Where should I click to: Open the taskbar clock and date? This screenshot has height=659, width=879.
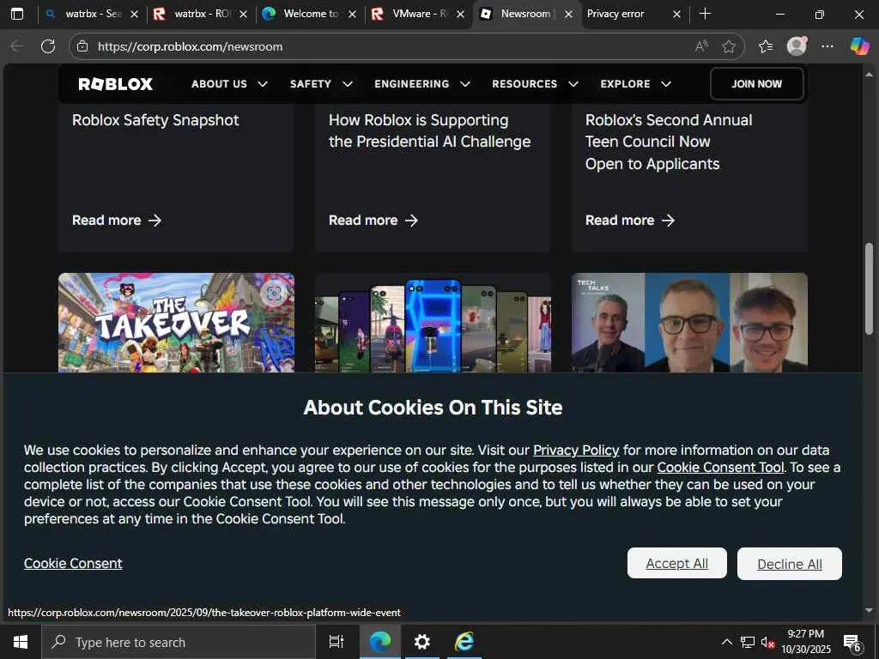pos(805,642)
